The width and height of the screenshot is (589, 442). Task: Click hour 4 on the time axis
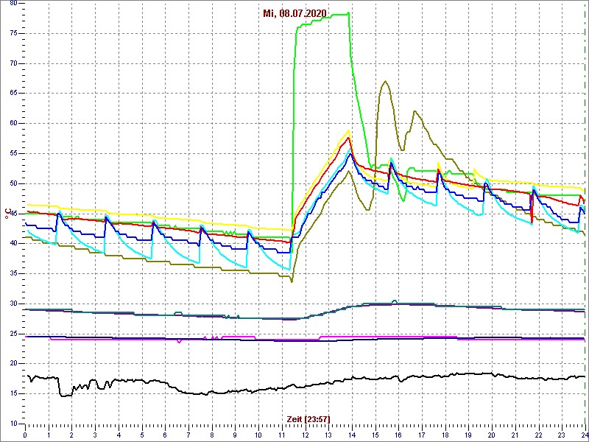click(119, 434)
